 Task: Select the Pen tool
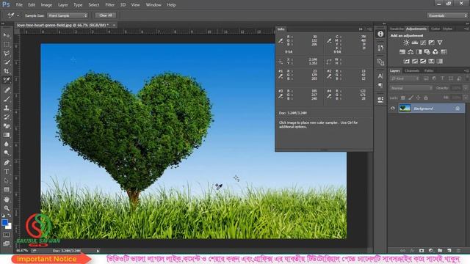[x=7, y=163]
